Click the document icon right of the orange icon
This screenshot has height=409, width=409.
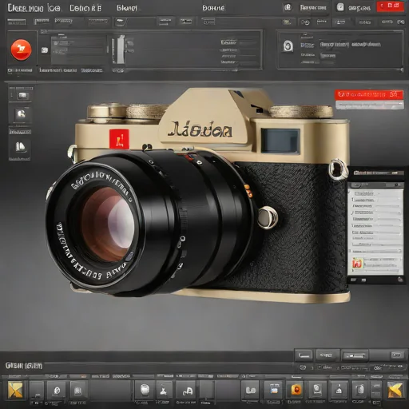(317, 390)
